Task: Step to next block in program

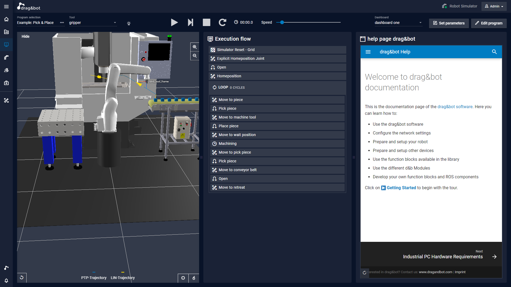Action: 191,22
